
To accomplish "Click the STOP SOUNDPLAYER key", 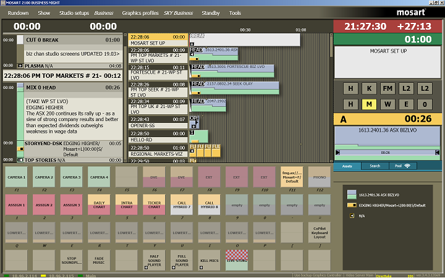I will coord(71,260).
